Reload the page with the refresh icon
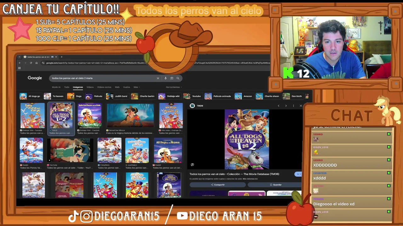 [x=31, y=63]
